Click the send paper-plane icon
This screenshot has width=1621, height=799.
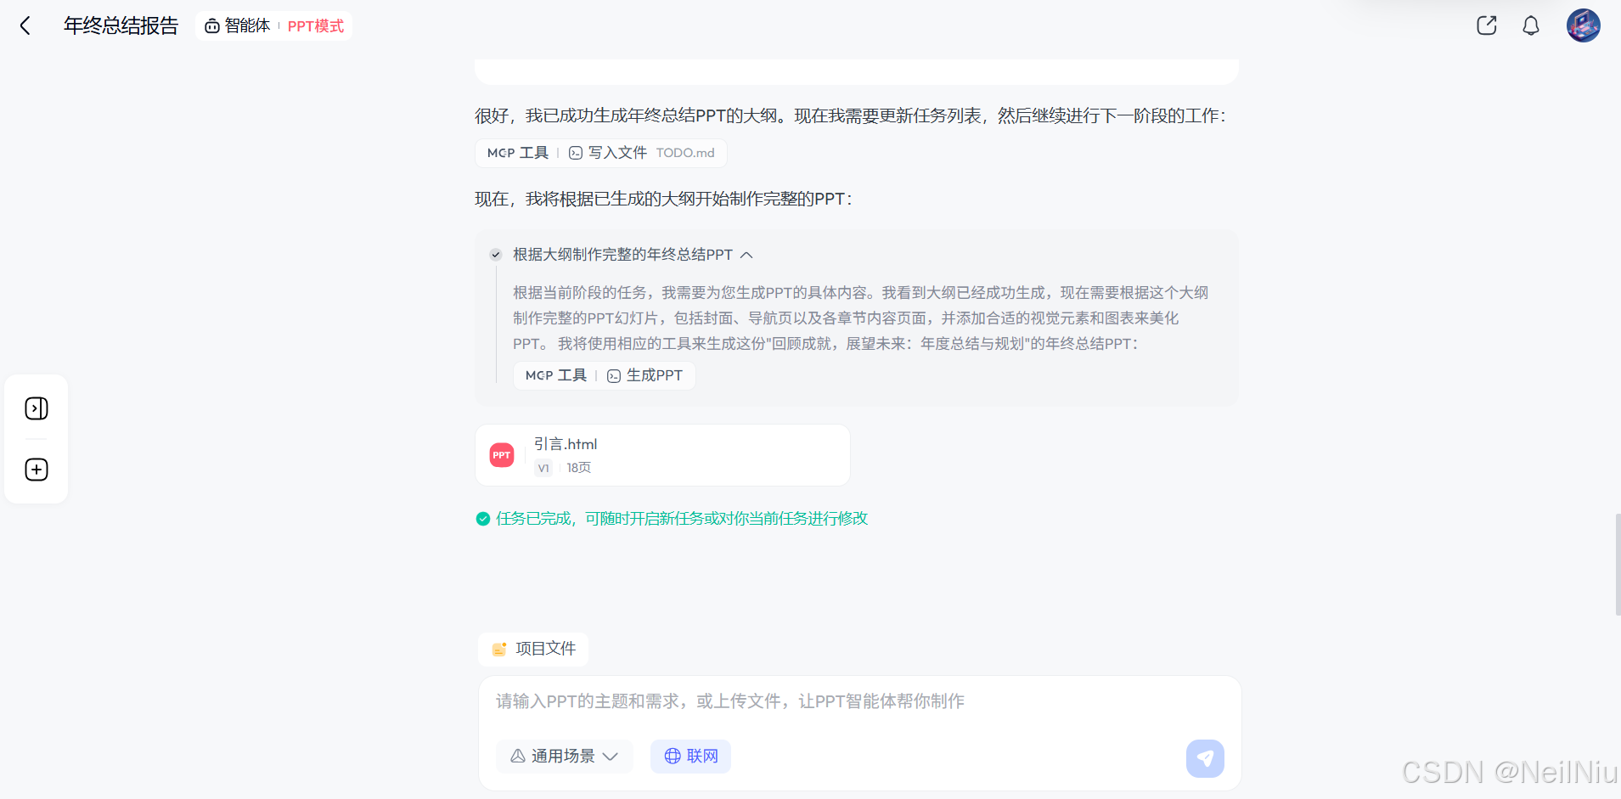point(1205,757)
